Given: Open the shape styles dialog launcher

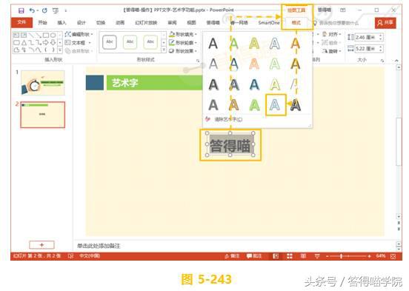Looking at the screenshot, I should click(x=198, y=61).
